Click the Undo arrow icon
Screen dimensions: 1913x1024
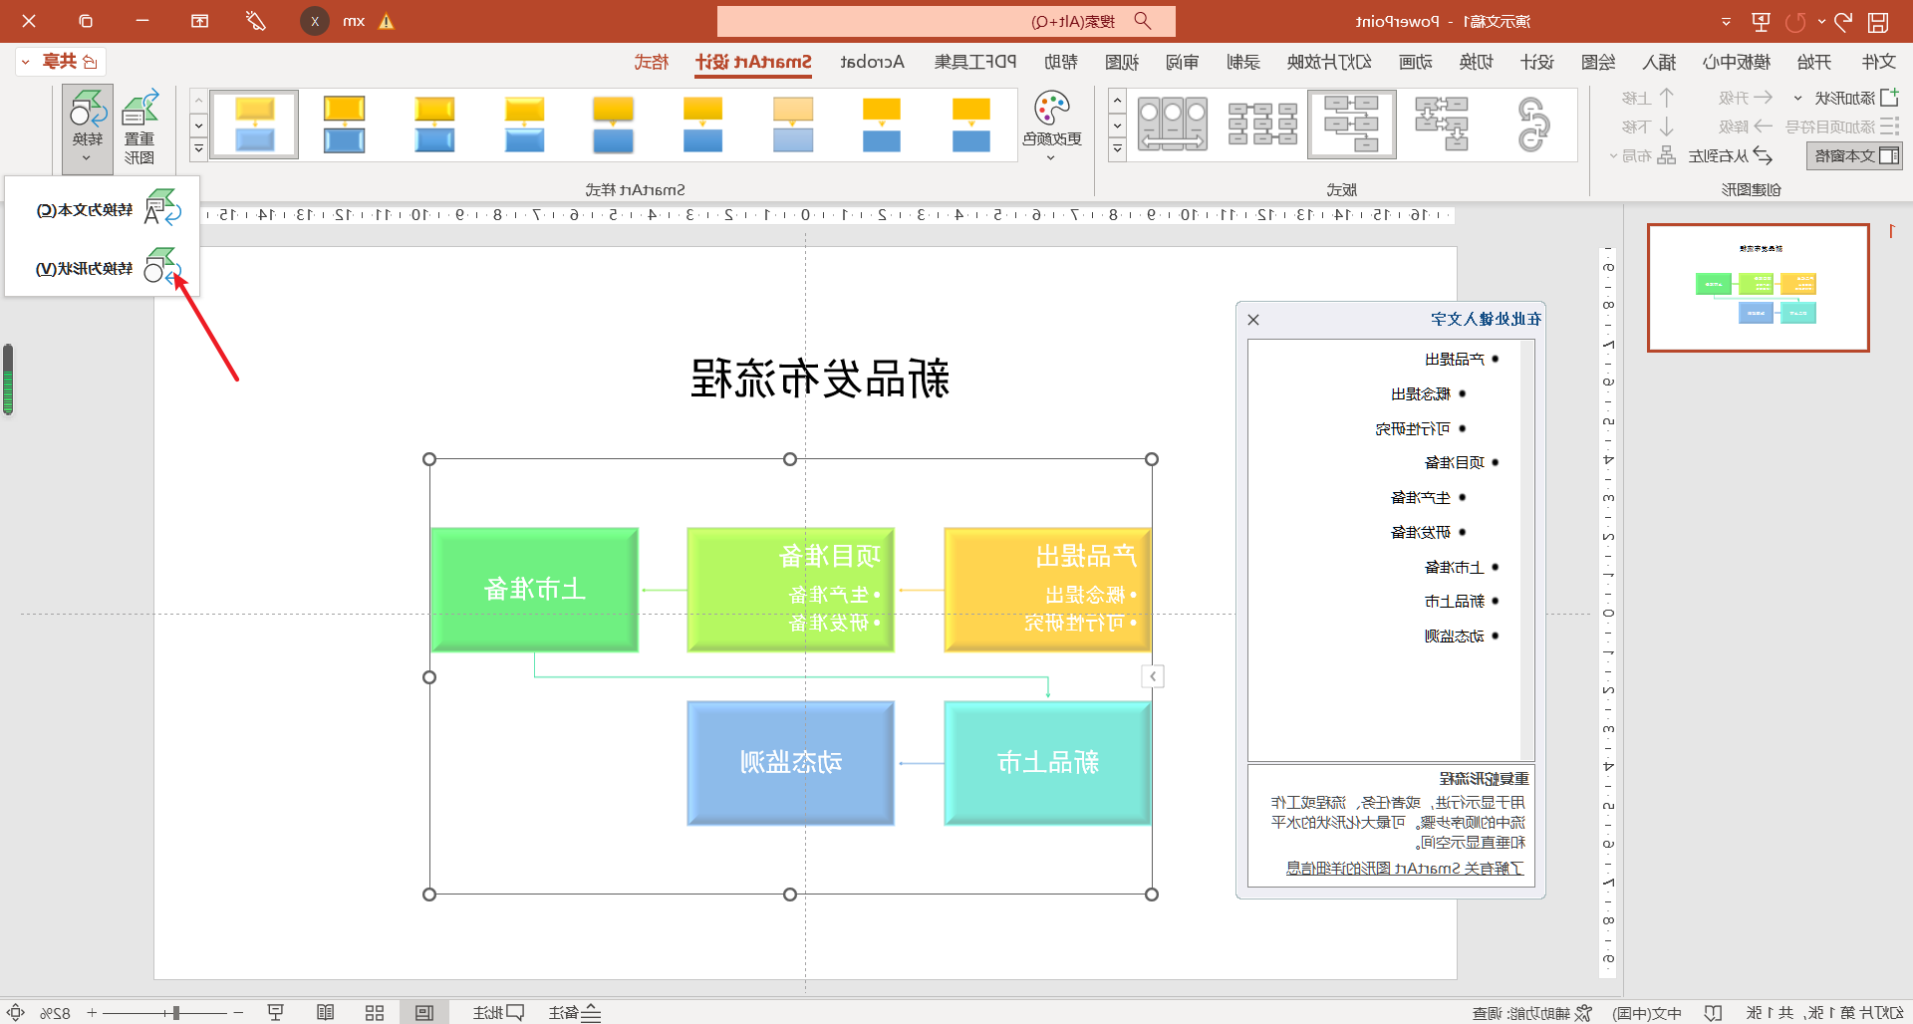[1843, 21]
